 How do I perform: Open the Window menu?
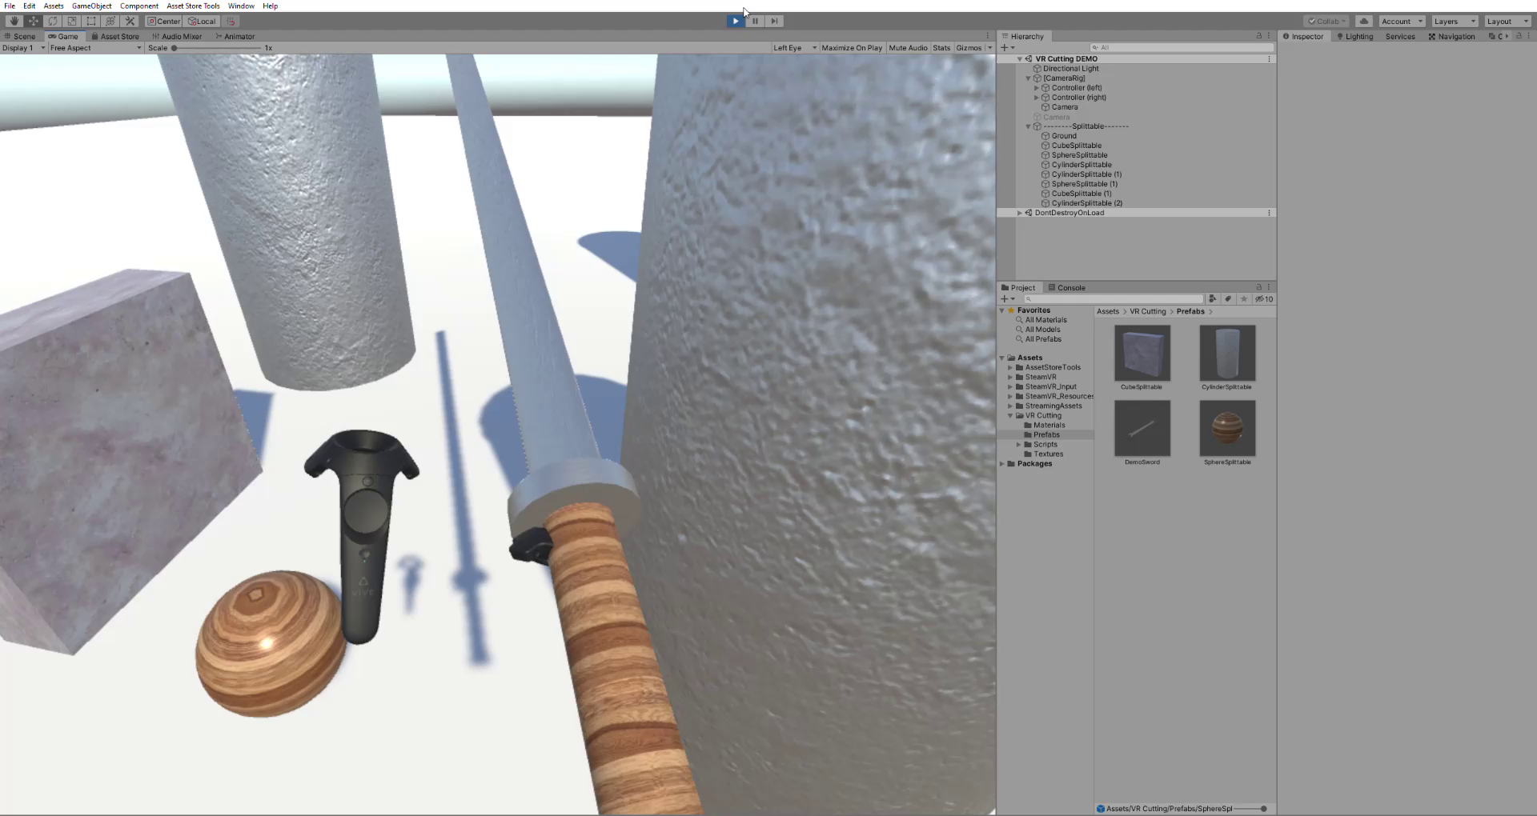(x=241, y=6)
